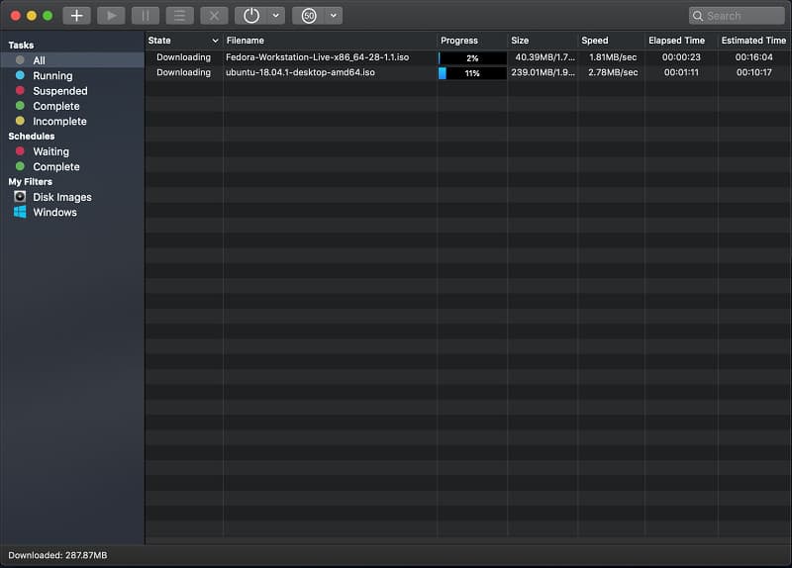This screenshot has width=792, height=568.
Task: Click the power icon in the toolbar
Action: (251, 16)
